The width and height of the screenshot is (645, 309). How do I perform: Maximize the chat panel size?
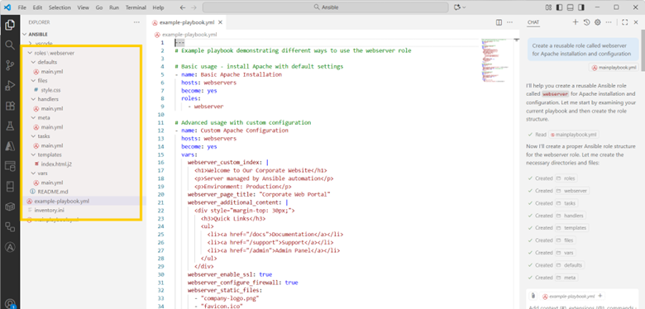[625, 22]
